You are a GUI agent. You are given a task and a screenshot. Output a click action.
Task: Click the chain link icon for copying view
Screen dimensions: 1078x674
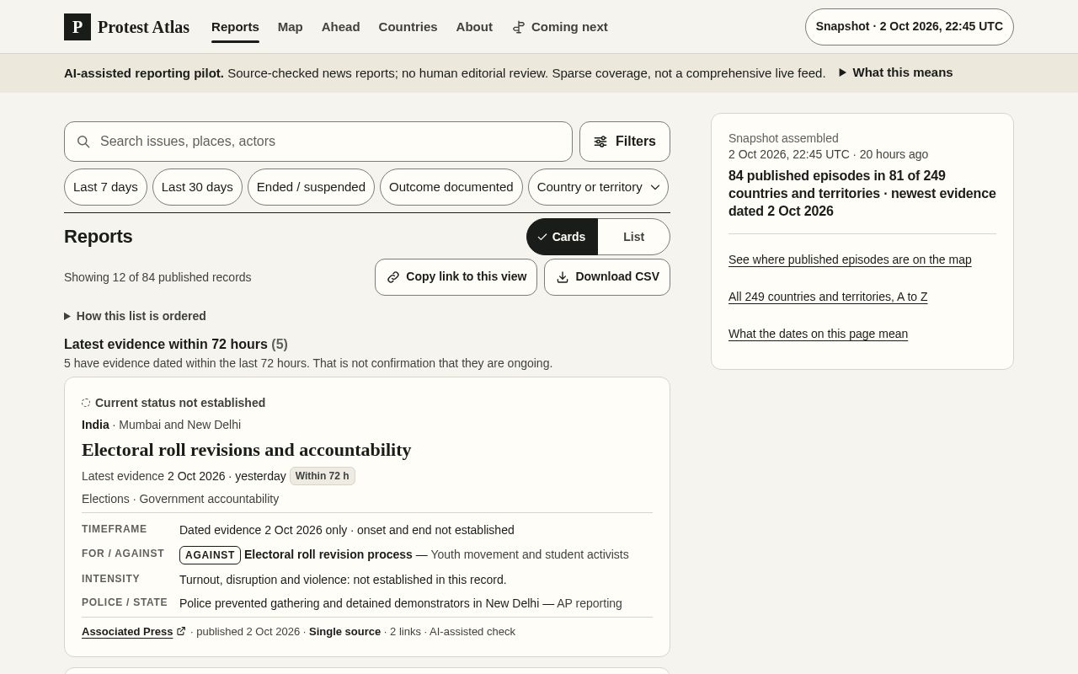click(x=393, y=277)
